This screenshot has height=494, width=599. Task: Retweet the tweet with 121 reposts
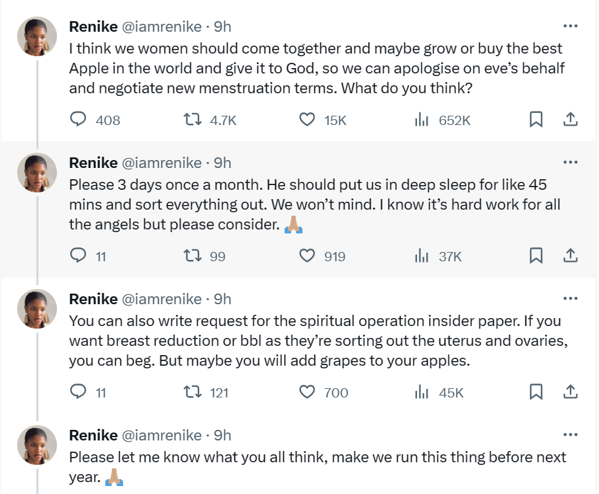point(192,392)
